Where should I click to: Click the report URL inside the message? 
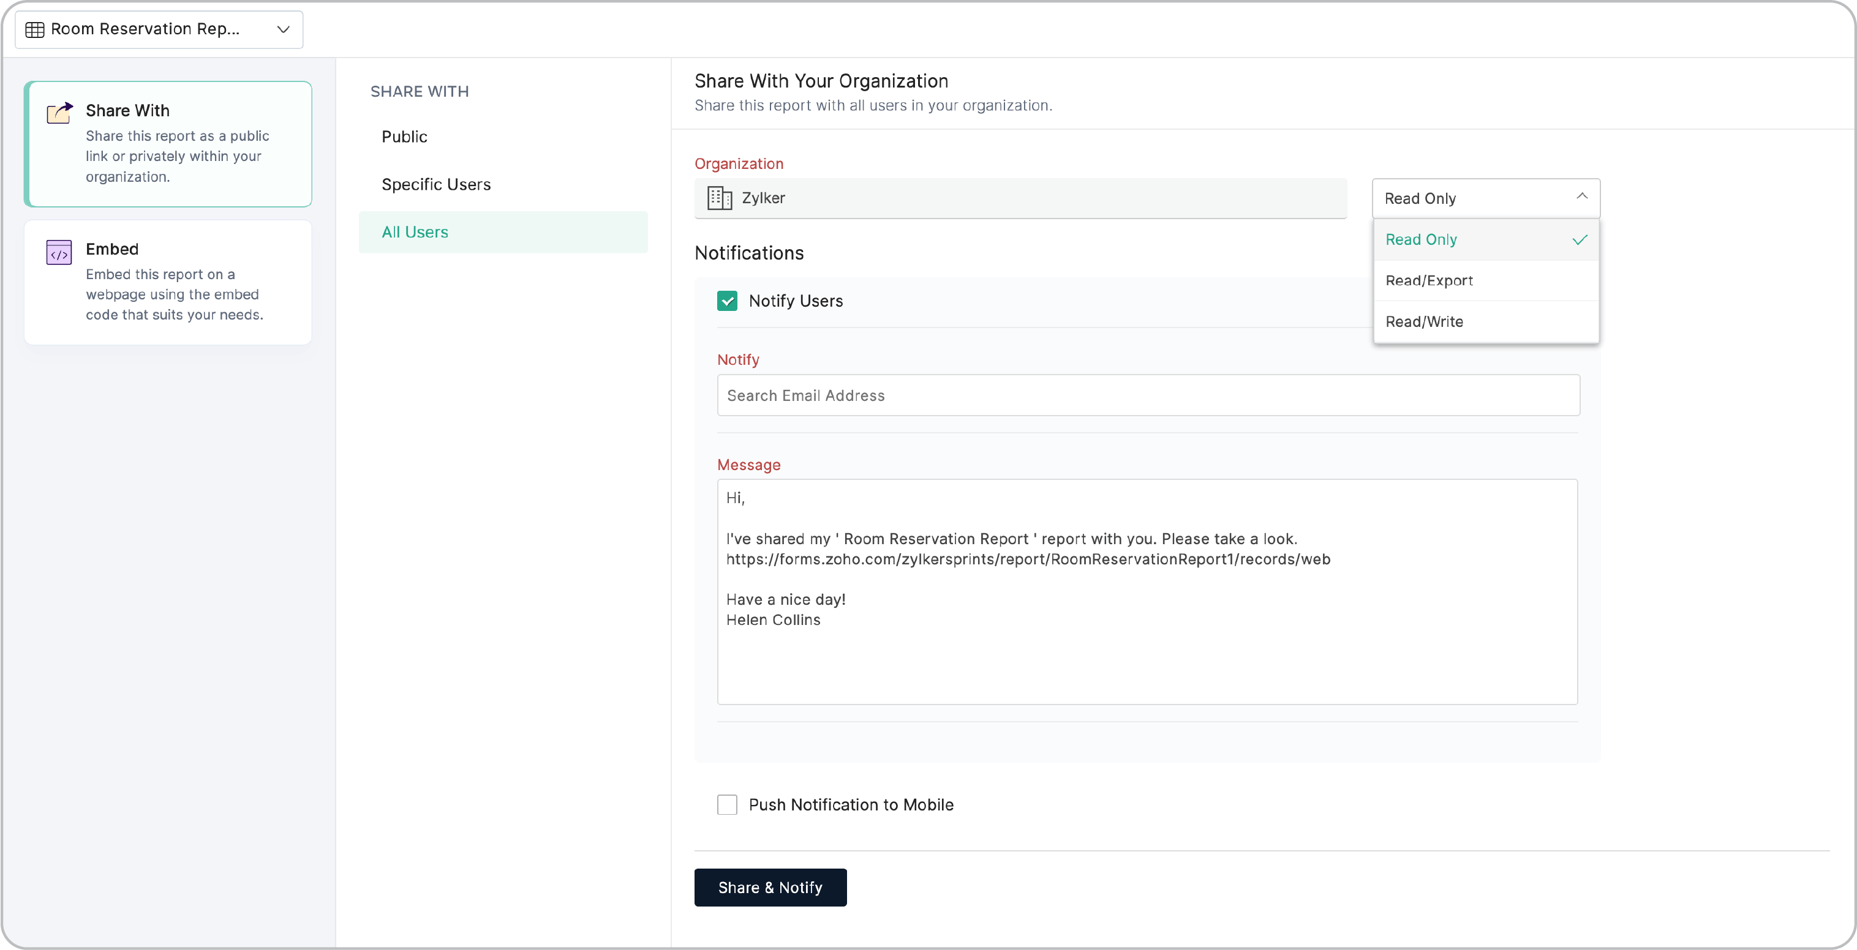point(1027,559)
